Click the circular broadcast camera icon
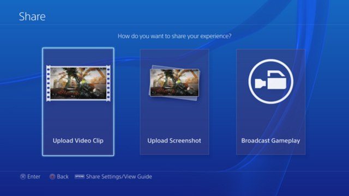The image size is (349, 196). click(x=270, y=82)
